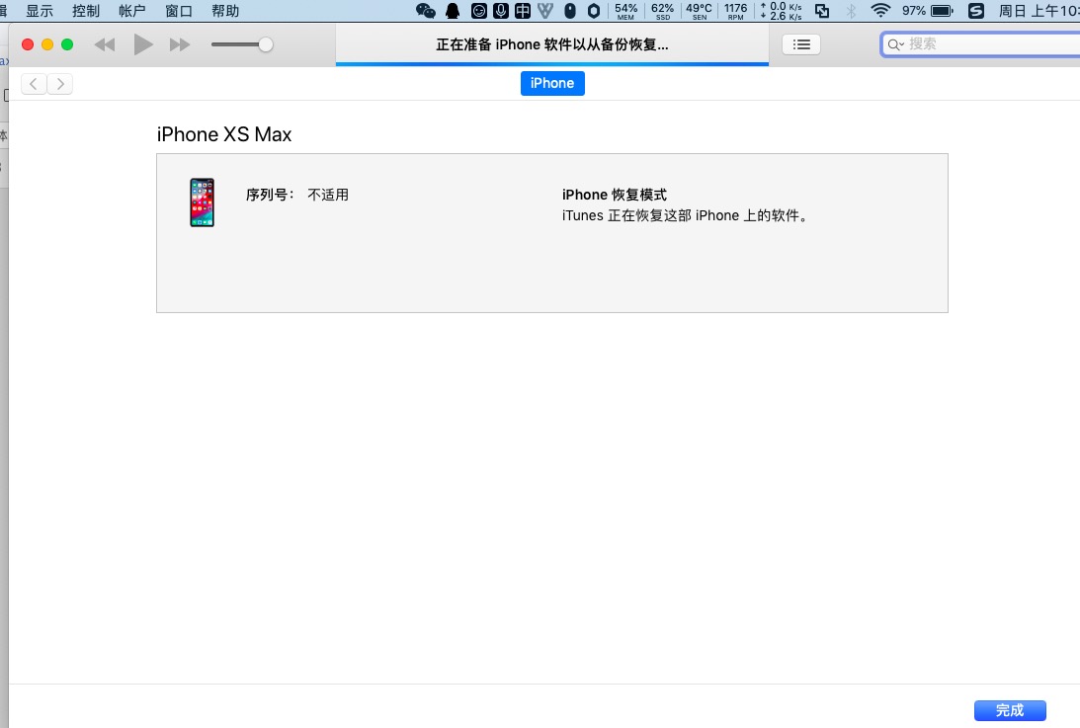The height and width of the screenshot is (728, 1080).
Task: Click the blue restore progress bar
Action: pyautogui.click(x=552, y=64)
